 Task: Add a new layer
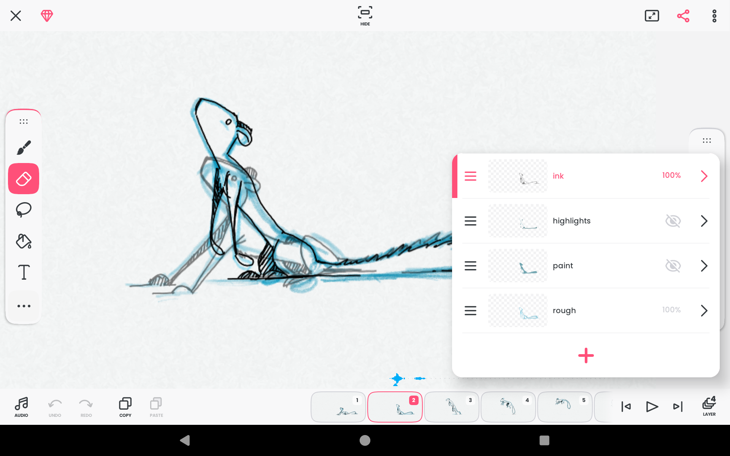[x=586, y=356]
